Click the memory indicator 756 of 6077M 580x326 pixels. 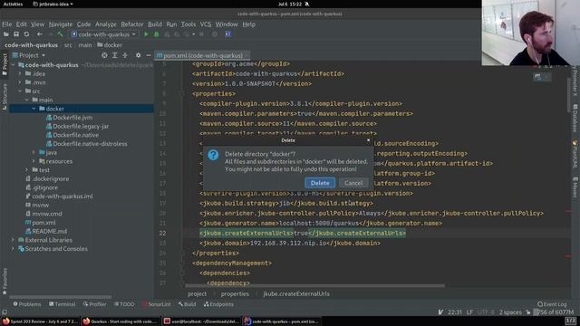[x=554, y=312]
